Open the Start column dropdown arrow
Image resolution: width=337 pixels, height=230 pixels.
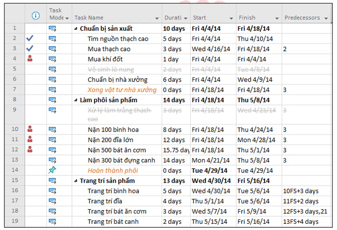[x=231, y=18]
